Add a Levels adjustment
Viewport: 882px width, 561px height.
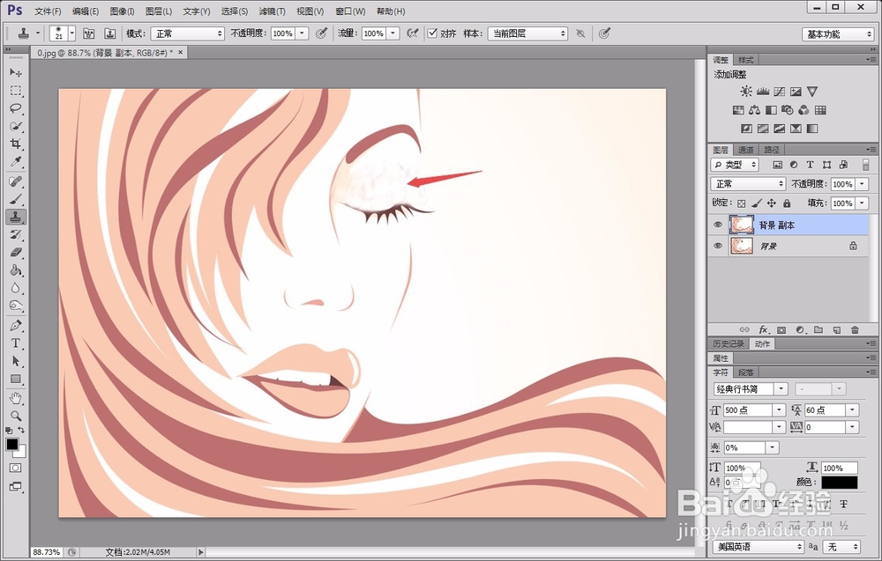click(x=763, y=91)
